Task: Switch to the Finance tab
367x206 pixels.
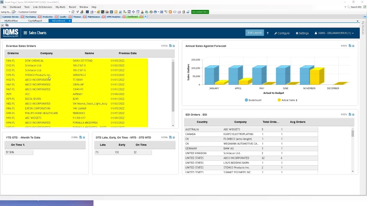Action: click(77, 17)
